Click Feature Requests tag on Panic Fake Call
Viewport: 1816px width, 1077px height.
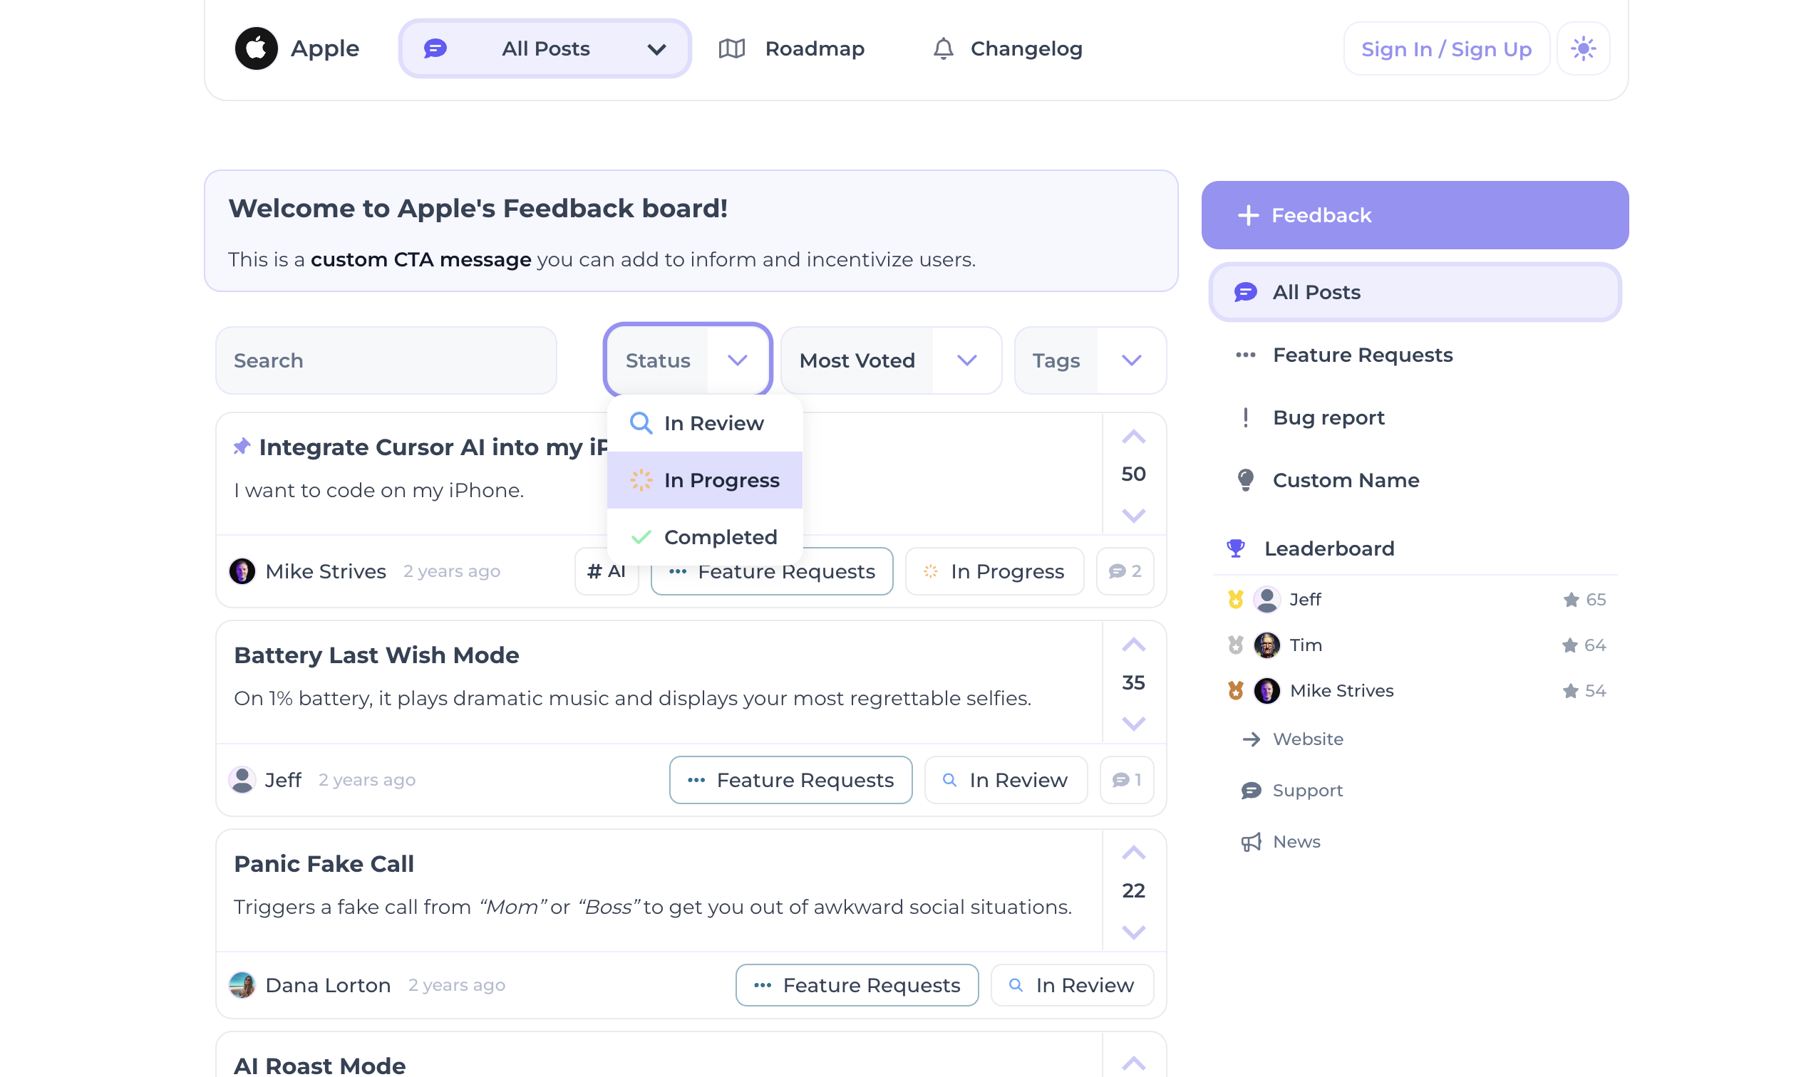pyautogui.click(x=857, y=985)
